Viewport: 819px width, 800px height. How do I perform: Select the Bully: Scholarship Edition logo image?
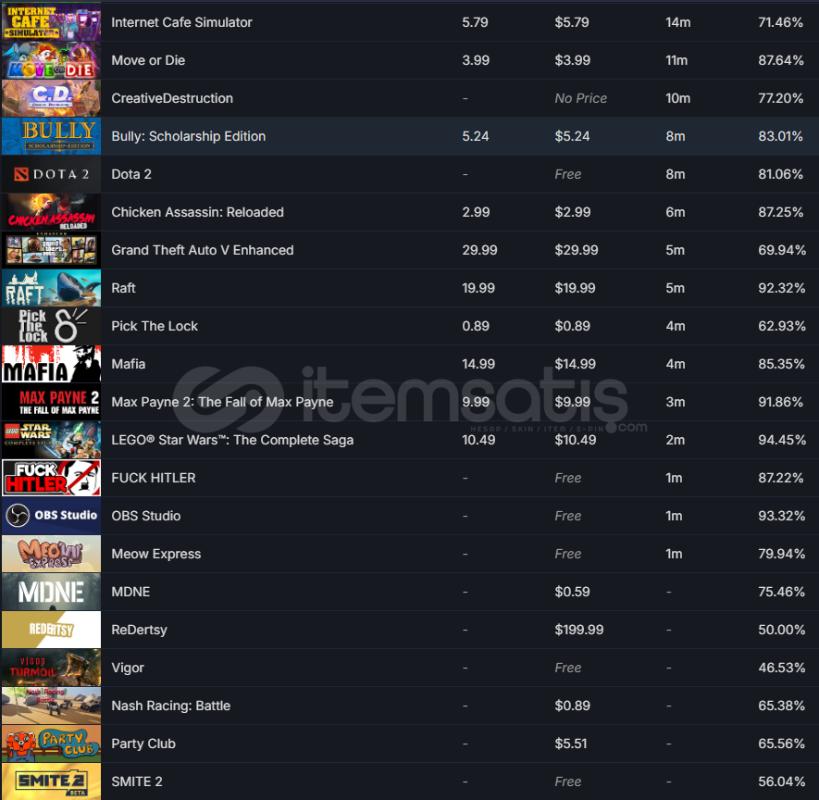click(51, 136)
